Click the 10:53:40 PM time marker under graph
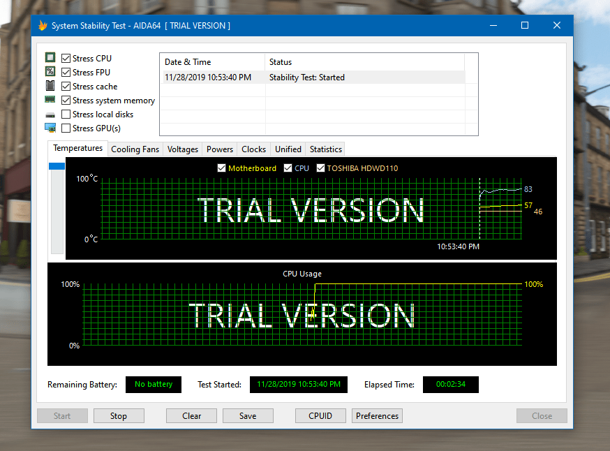The image size is (610, 451). [458, 246]
